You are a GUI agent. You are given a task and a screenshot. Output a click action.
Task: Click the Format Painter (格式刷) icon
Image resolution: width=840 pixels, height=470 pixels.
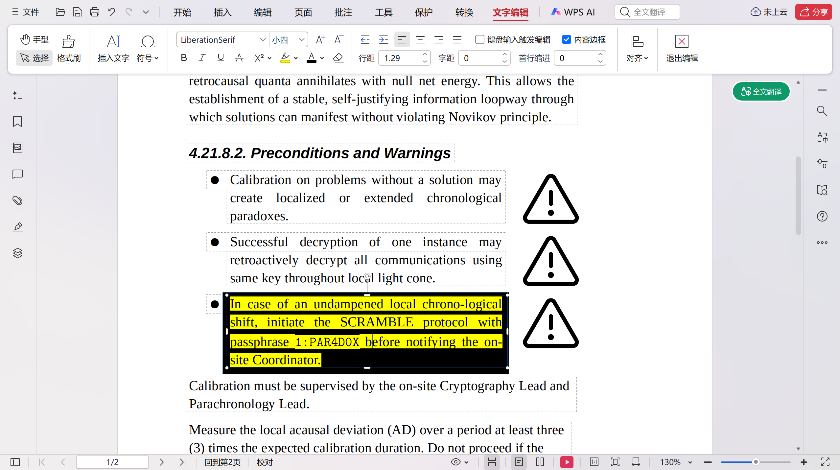click(x=69, y=49)
